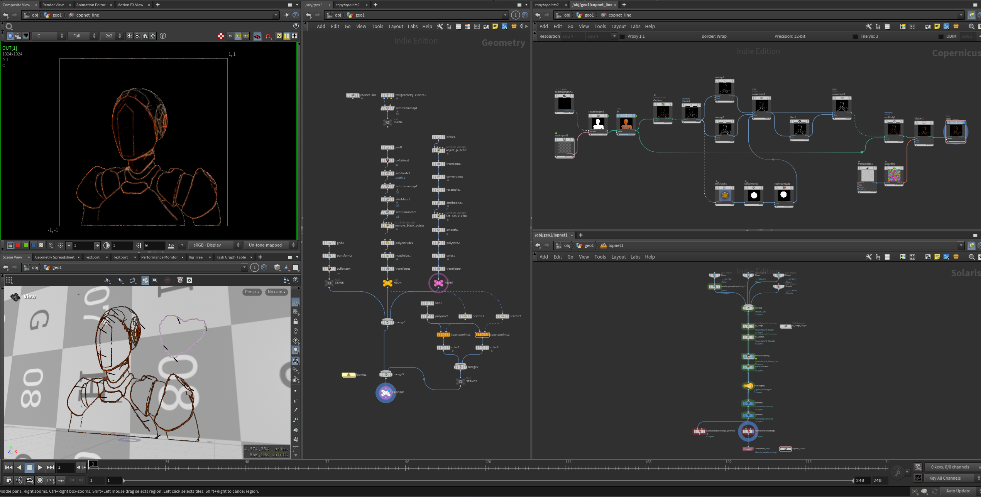The width and height of the screenshot is (981, 497).
Task: Select the red channel swatch
Action: tap(18, 245)
